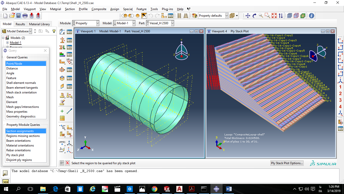Viewport: 344px width, 194px height.
Task: Click the Create Section tool icon
Action: point(62,40)
